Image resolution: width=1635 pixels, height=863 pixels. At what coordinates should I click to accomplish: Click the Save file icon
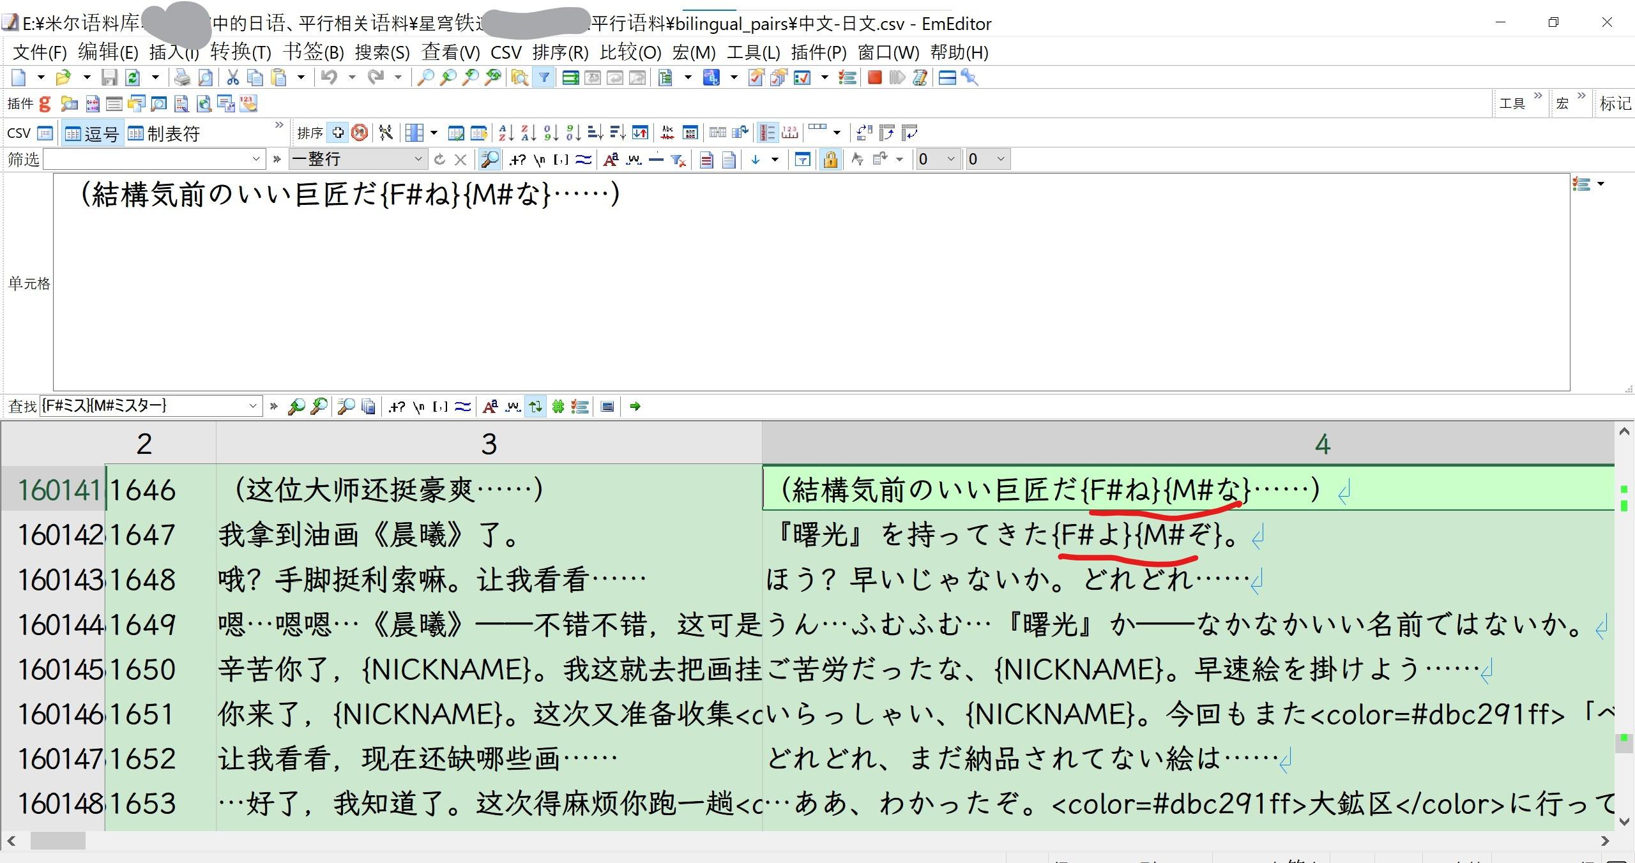point(110,77)
